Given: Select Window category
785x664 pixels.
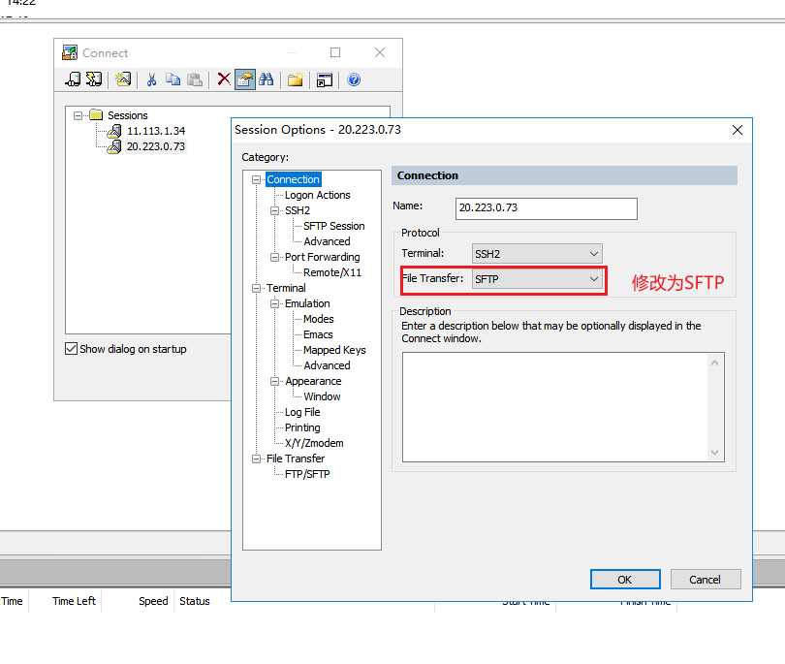Looking at the screenshot, I should [x=322, y=396].
